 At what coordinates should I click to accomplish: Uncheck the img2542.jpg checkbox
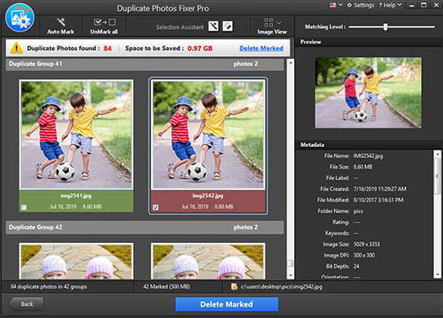point(156,207)
